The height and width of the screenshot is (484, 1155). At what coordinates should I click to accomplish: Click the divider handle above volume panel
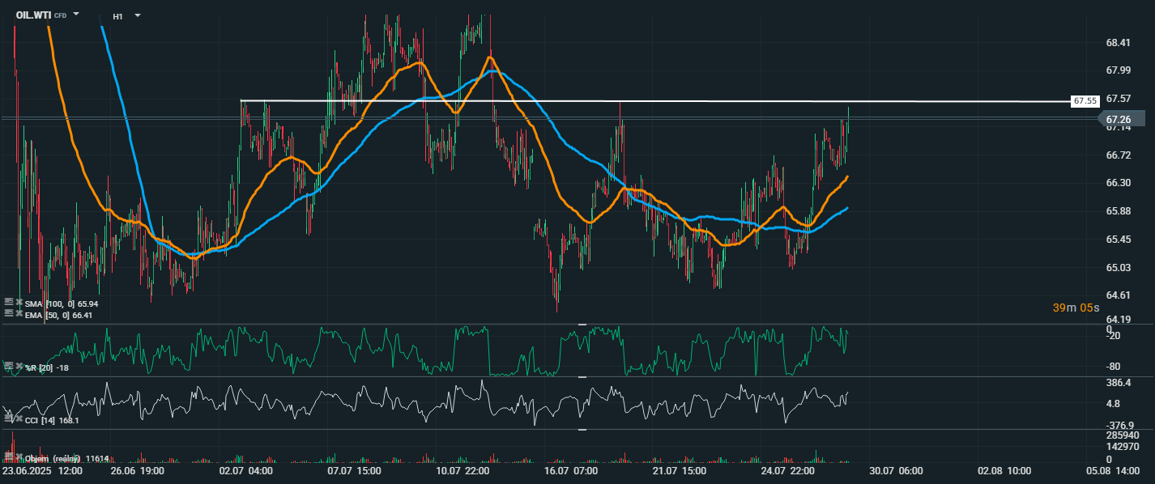(581, 430)
